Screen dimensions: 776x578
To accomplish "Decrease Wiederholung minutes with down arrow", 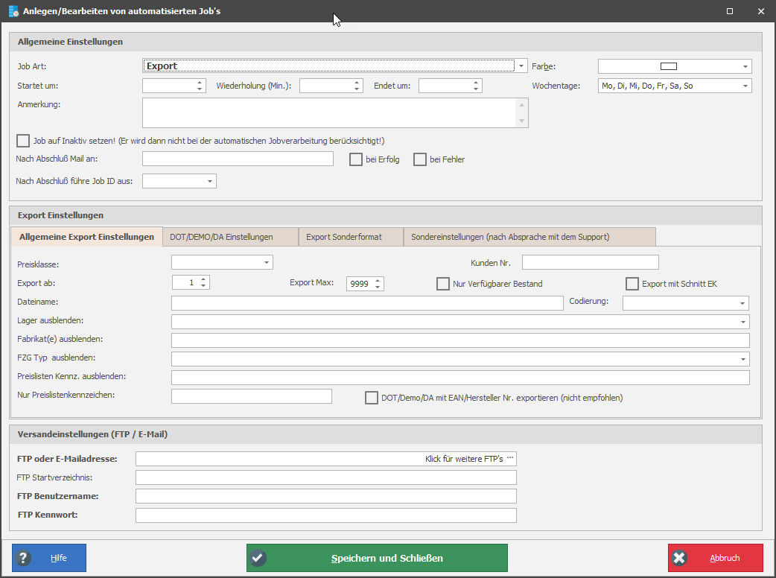I will [x=357, y=89].
